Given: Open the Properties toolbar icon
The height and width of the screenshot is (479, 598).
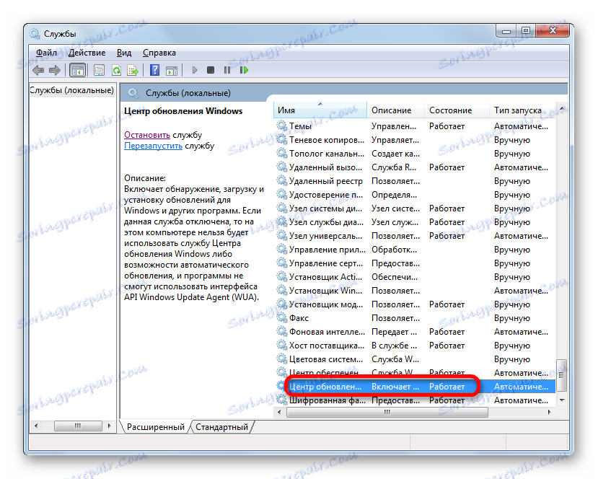Looking at the screenshot, I should 99,70.
